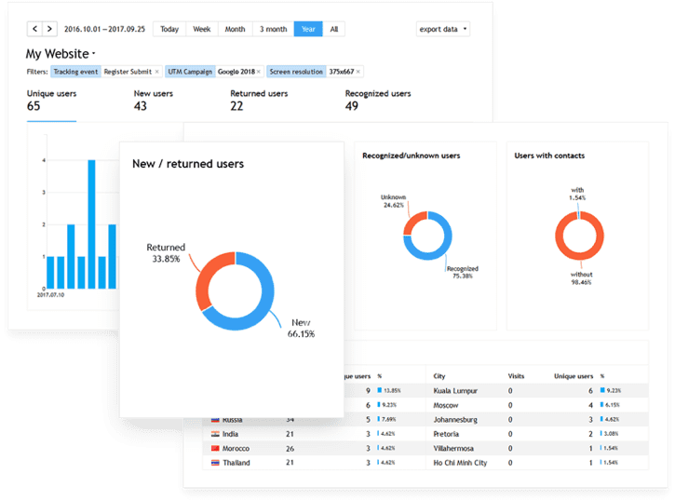
Task: Switch to the Week time range
Action: (x=201, y=29)
